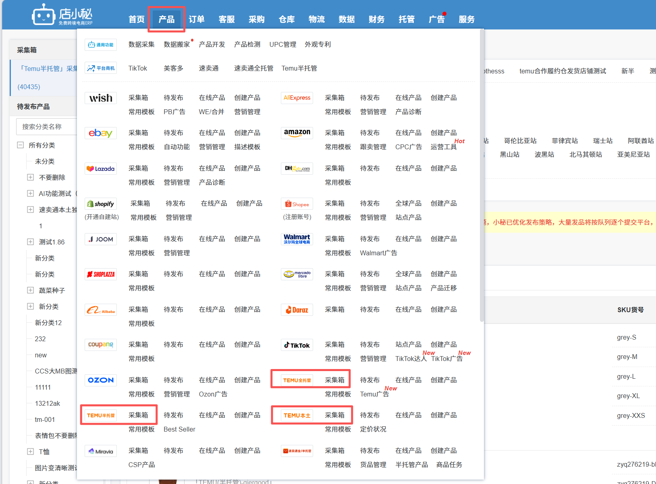Click the Shopee platform logo
This screenshot has width=656, height=484.
297,204
